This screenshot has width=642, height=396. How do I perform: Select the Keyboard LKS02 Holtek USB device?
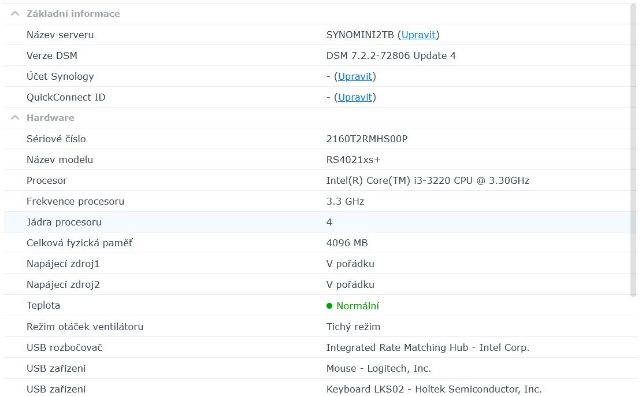(x=434, y=389)
